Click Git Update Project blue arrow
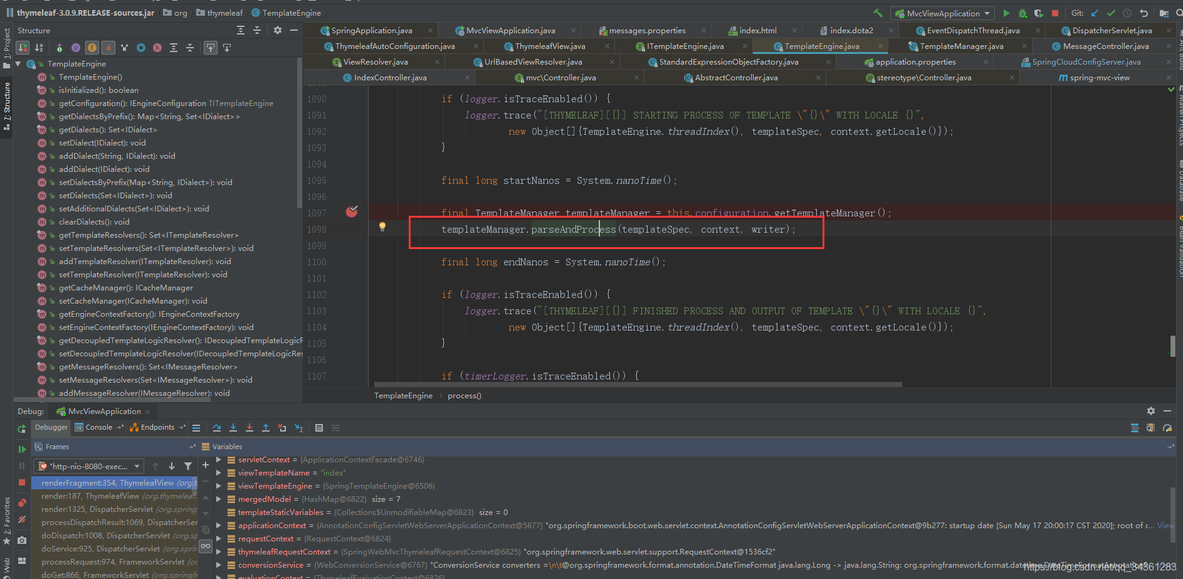 click(1095, 13)
